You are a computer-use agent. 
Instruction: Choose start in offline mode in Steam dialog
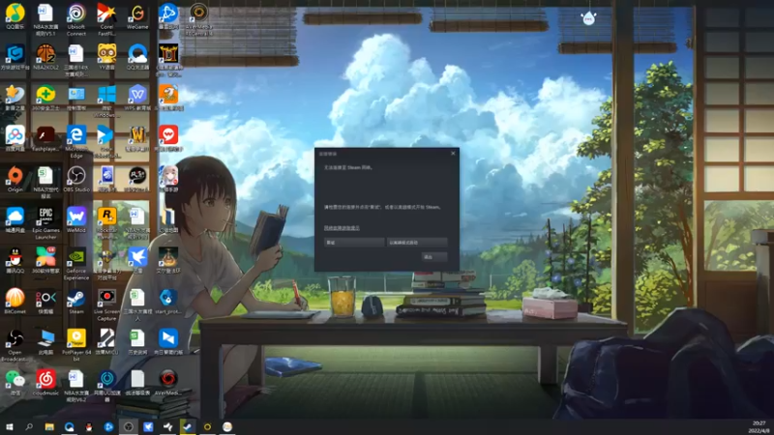(x=417, y=243)
